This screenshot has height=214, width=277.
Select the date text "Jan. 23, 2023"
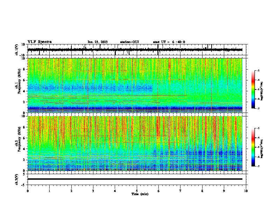[x=98, y=42]
